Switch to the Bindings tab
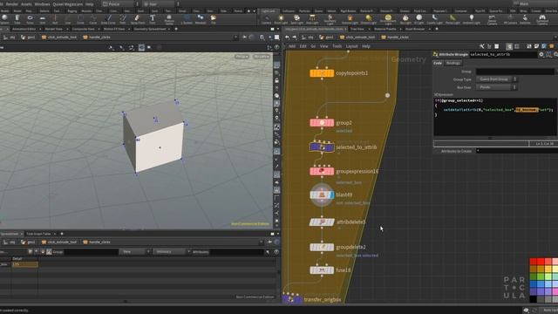Viewport: 558px width, 314px height. click(453, 63)
